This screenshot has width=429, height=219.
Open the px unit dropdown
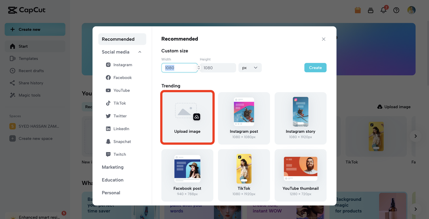click(250, 68)
